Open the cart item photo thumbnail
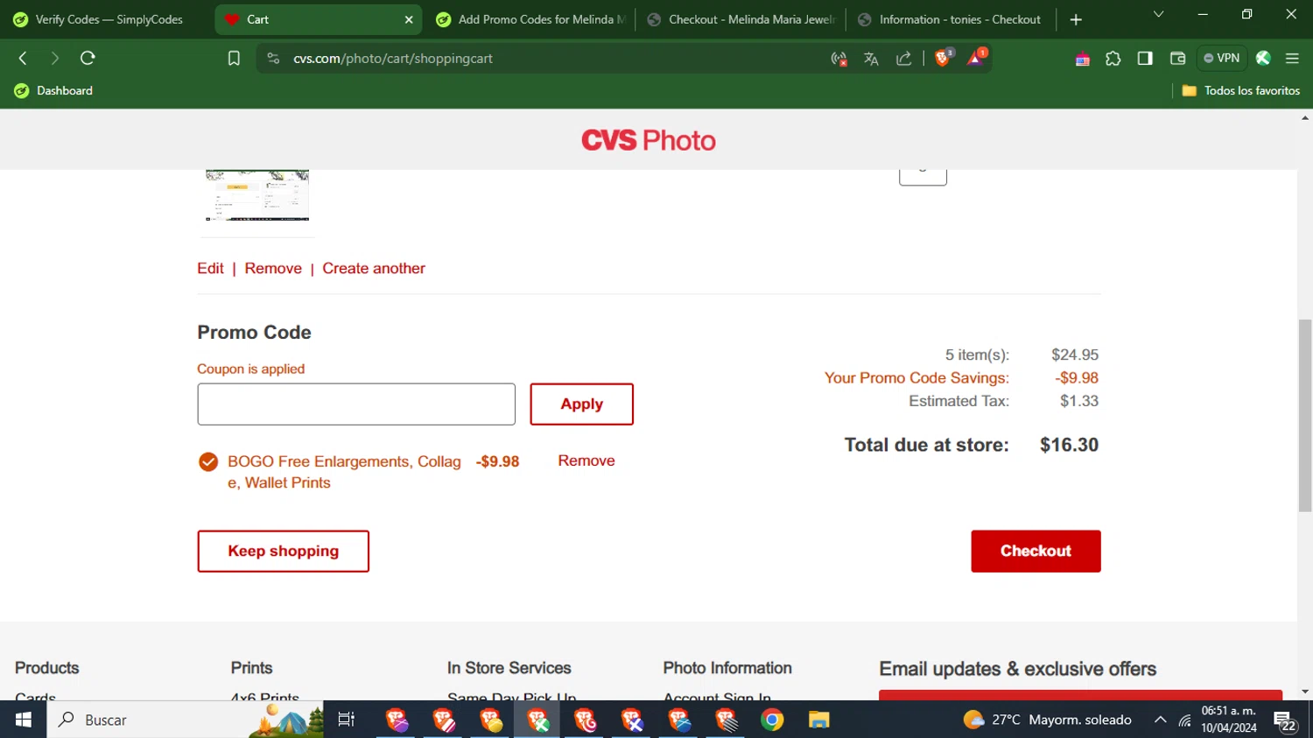 pos(257,195)
